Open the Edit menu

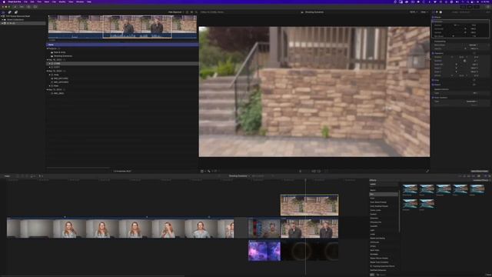click(x=32, y=2)
